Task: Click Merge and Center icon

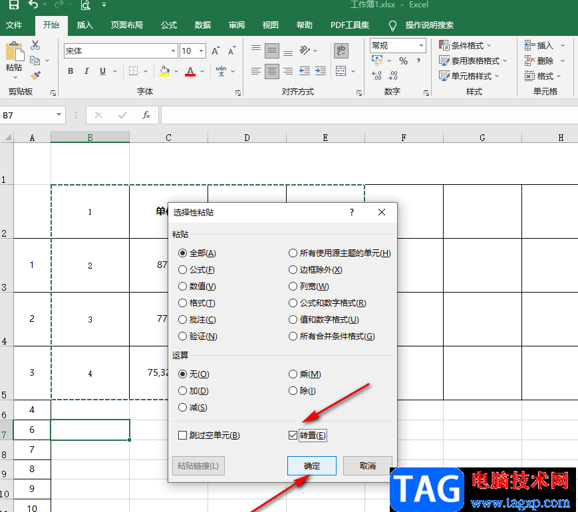Action: coord(341,71)
